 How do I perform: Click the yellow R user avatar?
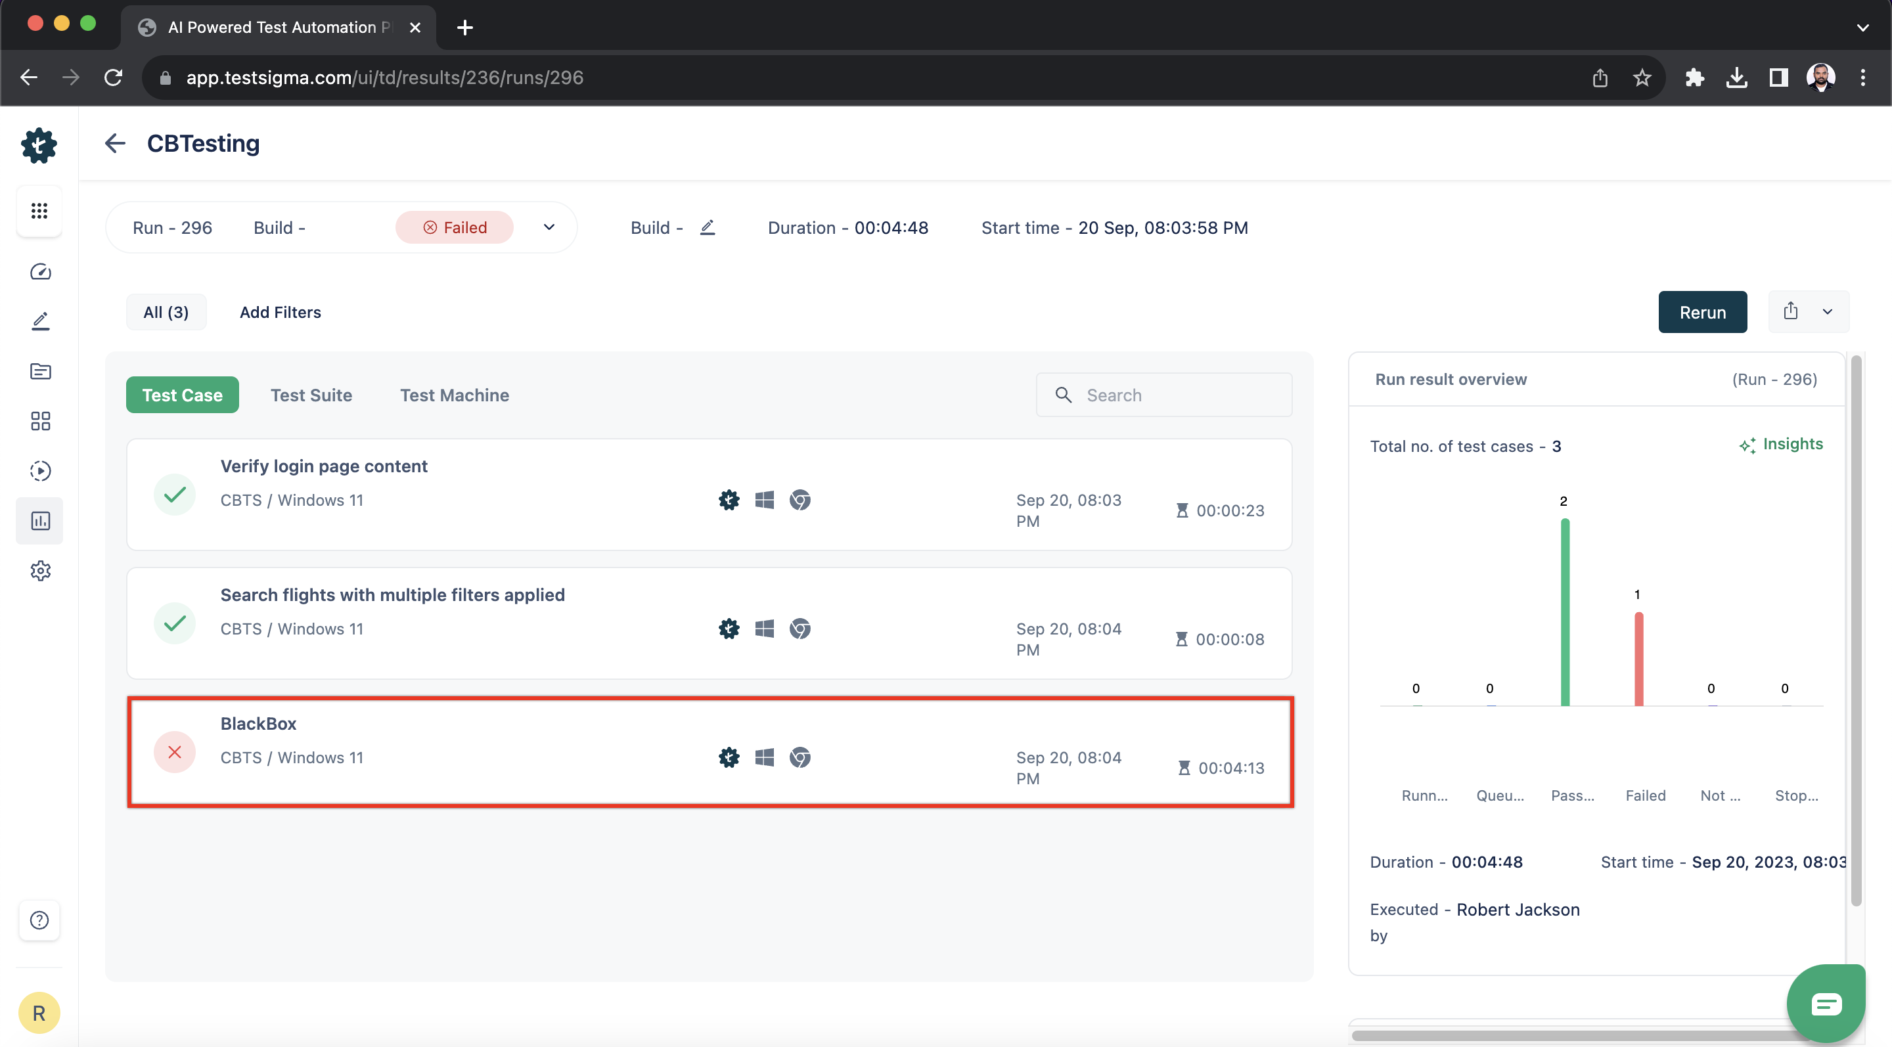[x=39, y=1014]
